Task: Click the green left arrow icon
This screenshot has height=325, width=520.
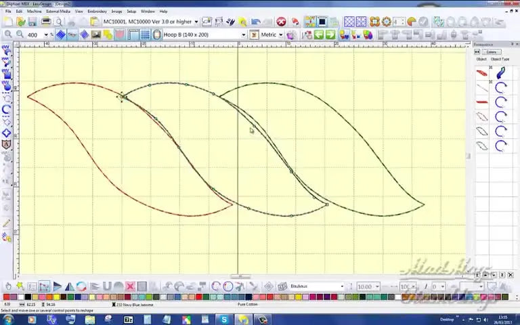Action: tap(318, 35)
